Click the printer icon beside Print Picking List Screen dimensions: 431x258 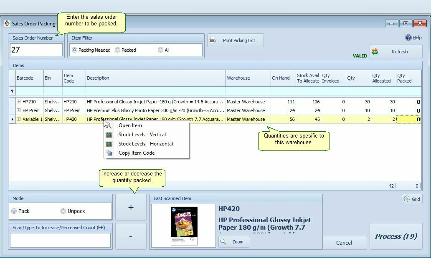[212, 40]
